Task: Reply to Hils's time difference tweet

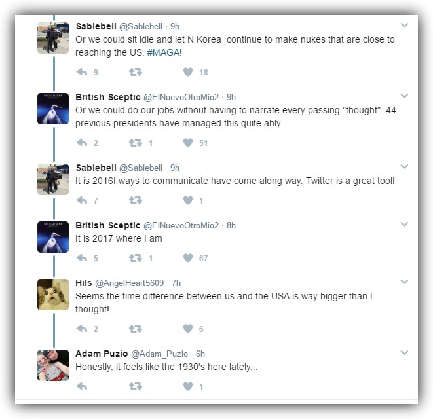Action: [82, 329]
